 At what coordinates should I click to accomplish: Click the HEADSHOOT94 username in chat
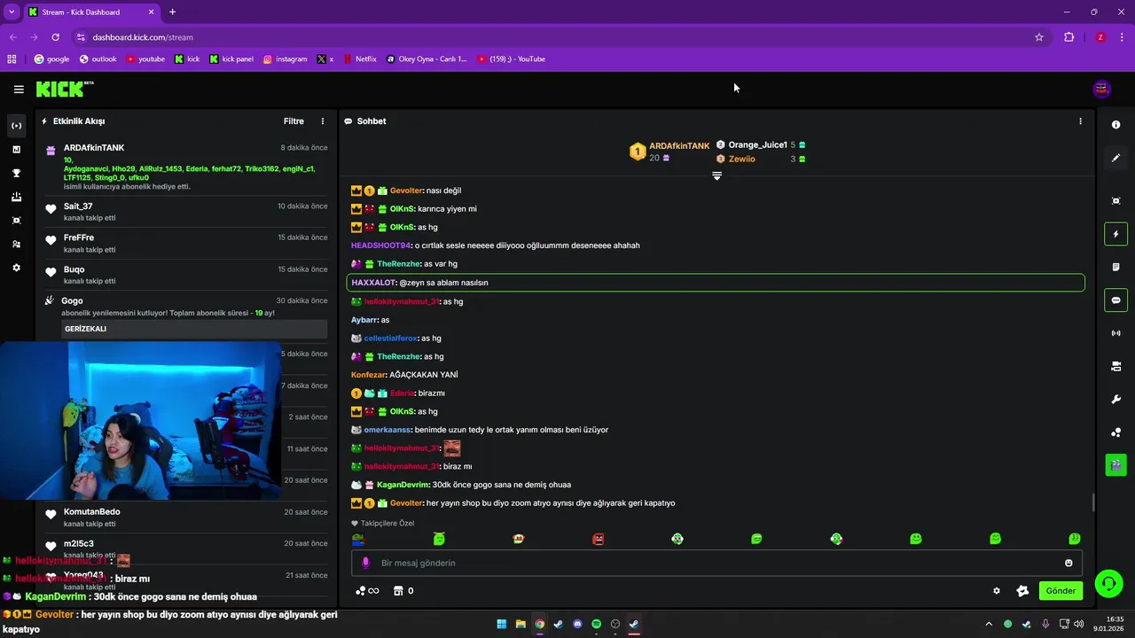[381, 245]
